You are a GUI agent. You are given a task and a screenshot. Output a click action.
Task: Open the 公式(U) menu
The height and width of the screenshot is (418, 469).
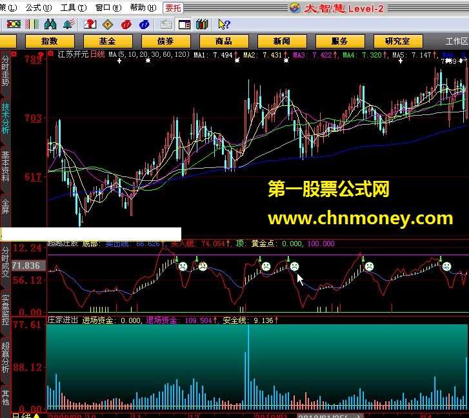(x=39, y=8)
